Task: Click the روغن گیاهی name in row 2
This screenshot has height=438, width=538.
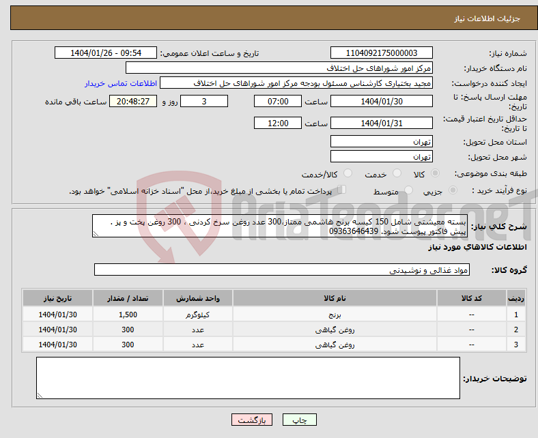Action: [335, 330]
